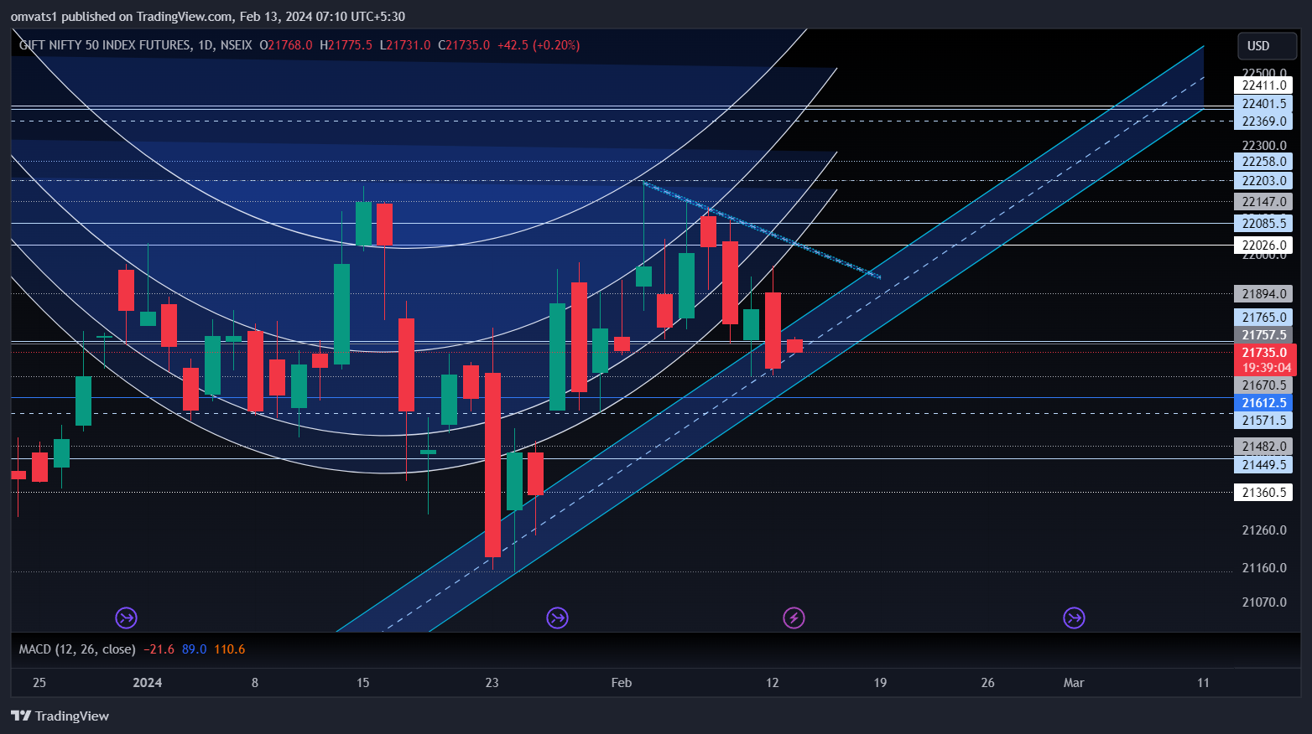Screen dimensions: 1312x734
Task: Click the 26 date on time axis
Action: (x=988, y=683)
